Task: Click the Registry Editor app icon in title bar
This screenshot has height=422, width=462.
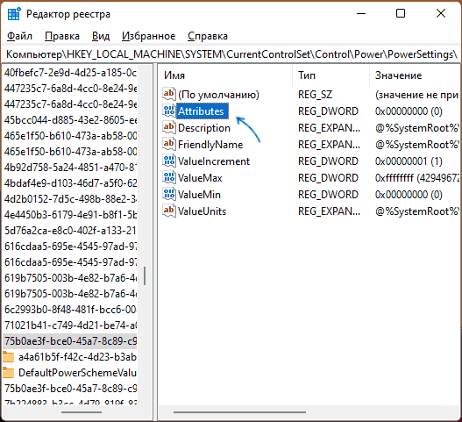Action: [x=14, y=14]
